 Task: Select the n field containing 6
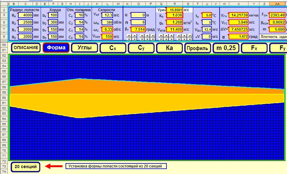[x=138, y=22]
